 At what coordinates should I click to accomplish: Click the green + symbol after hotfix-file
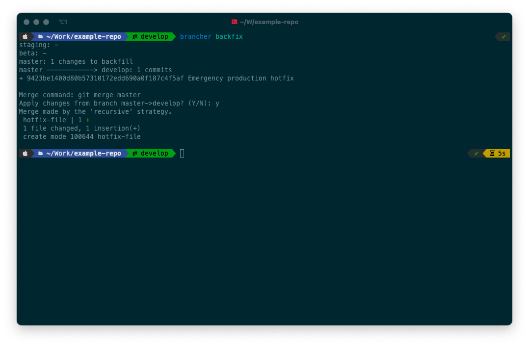pos(88,120)
